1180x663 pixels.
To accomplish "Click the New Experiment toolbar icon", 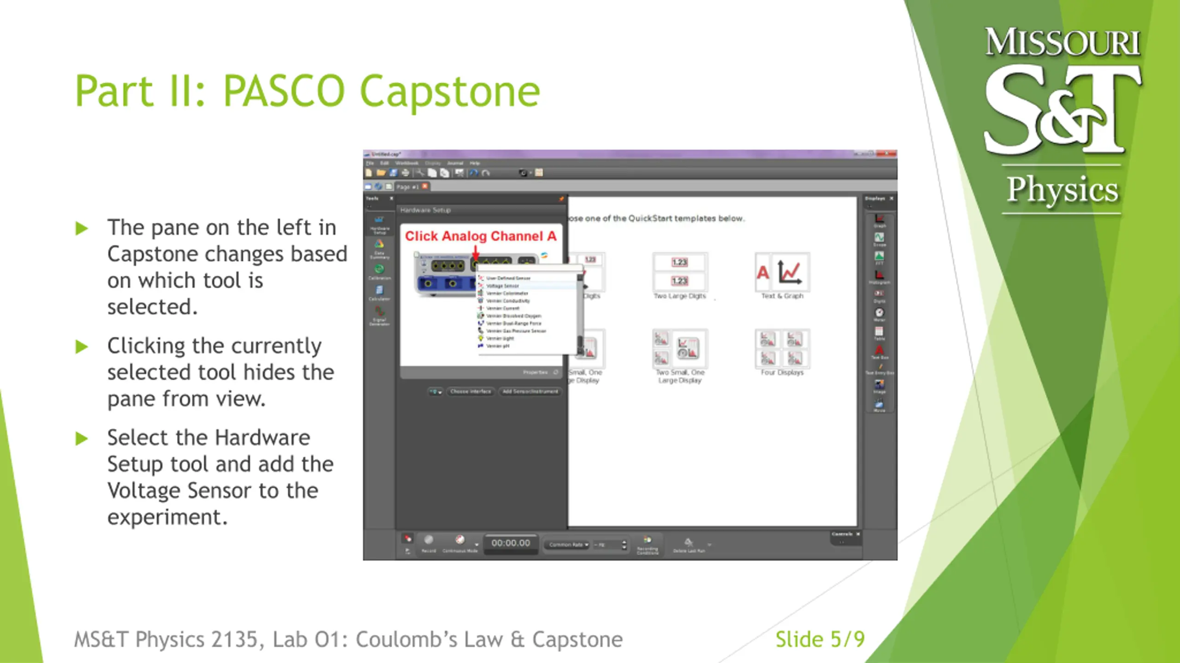I will tap(369, 173).
